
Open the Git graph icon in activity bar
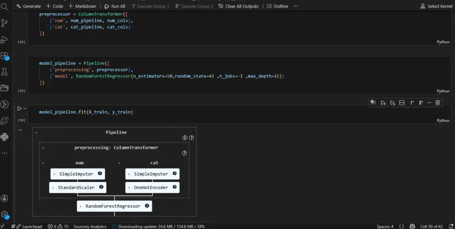5,104
